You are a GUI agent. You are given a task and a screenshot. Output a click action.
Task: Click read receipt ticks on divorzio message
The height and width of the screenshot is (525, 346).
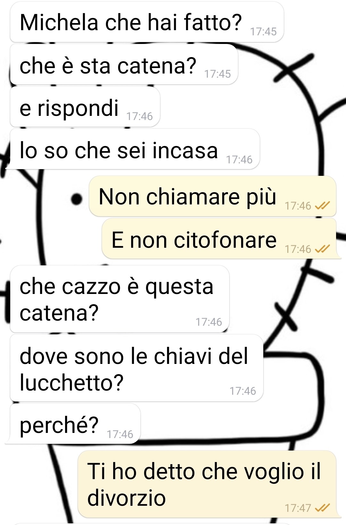322,508
